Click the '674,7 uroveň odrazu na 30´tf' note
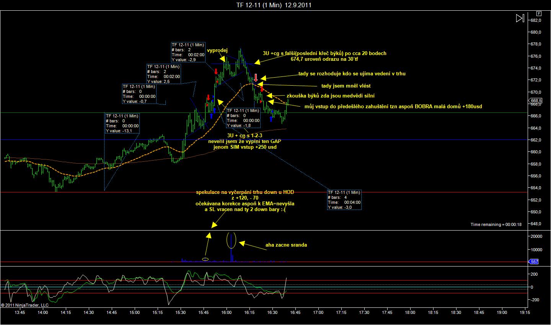 (324, 59)
